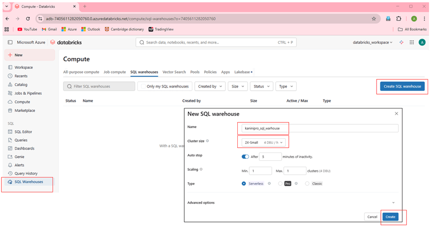Switch to the Vector Search tab
This screenshot has height=231, width=432.
point(174,72)
